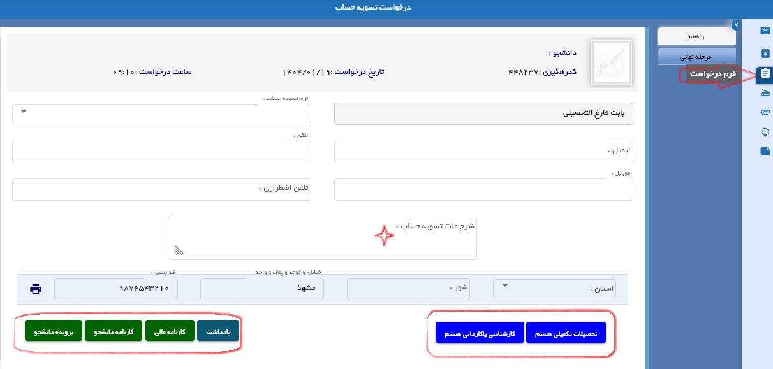Open the راهنما tab
Image resolution: width=773 pixels, height=369 pixels.
[696, 36]
